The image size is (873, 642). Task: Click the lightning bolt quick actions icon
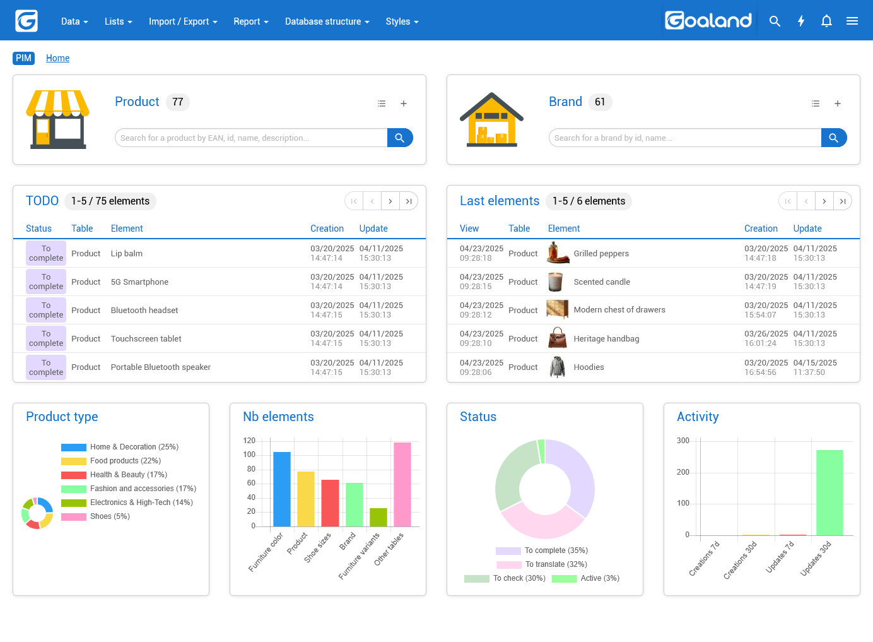[801, 21]
